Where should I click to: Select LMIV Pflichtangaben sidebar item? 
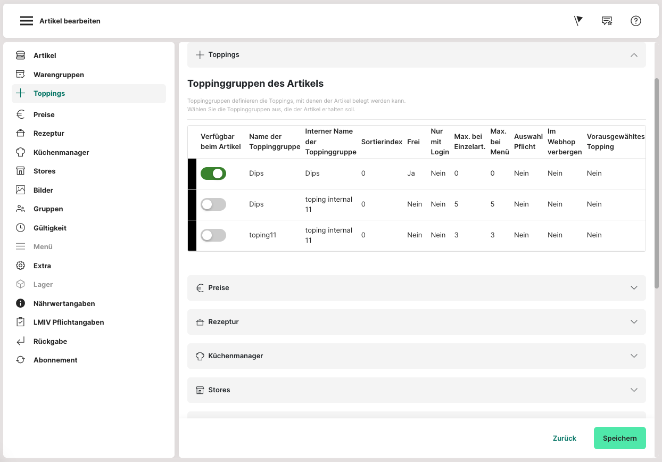69,322
